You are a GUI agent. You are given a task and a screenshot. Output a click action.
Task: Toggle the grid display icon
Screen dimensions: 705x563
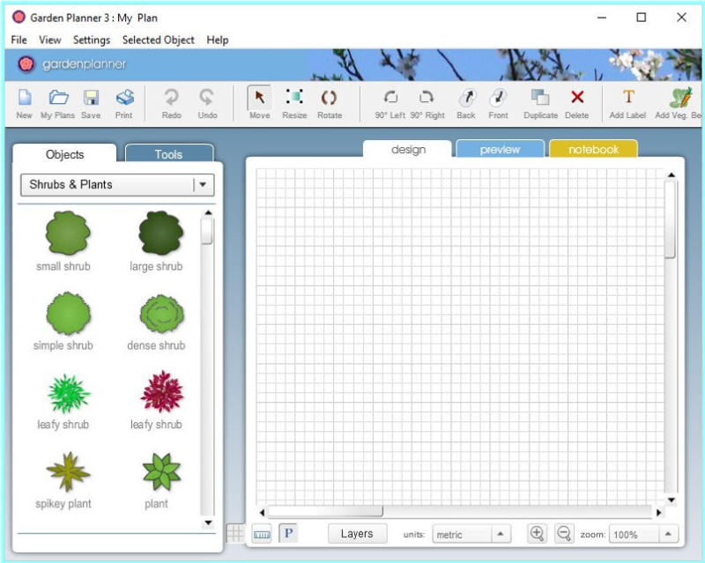[x=234, y=534]
